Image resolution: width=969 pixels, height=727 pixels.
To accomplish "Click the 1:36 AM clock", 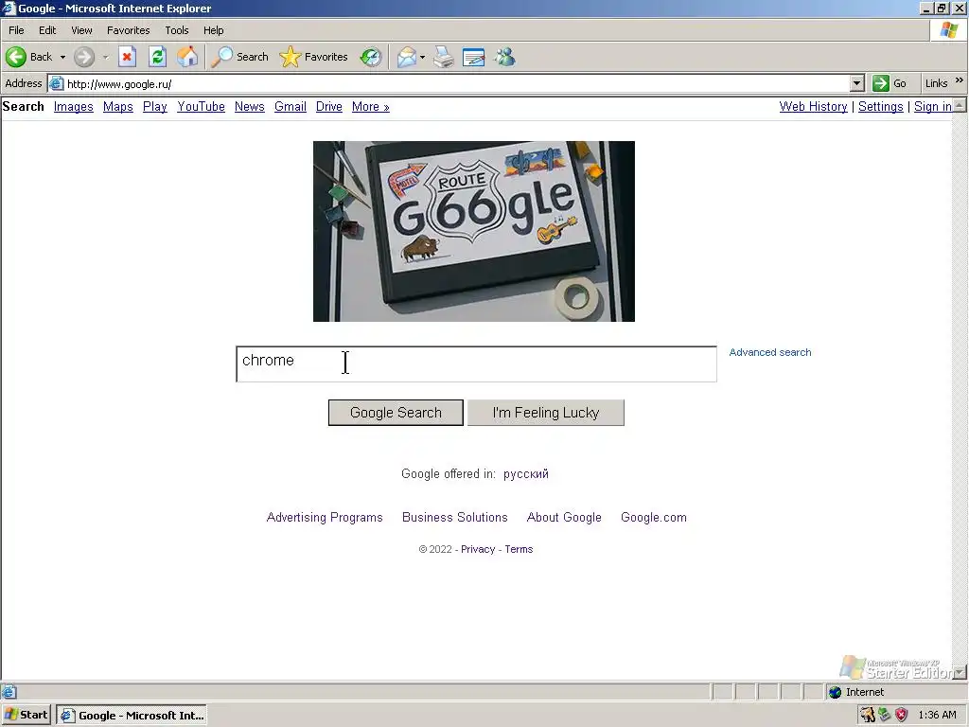I will pos(937,716).
